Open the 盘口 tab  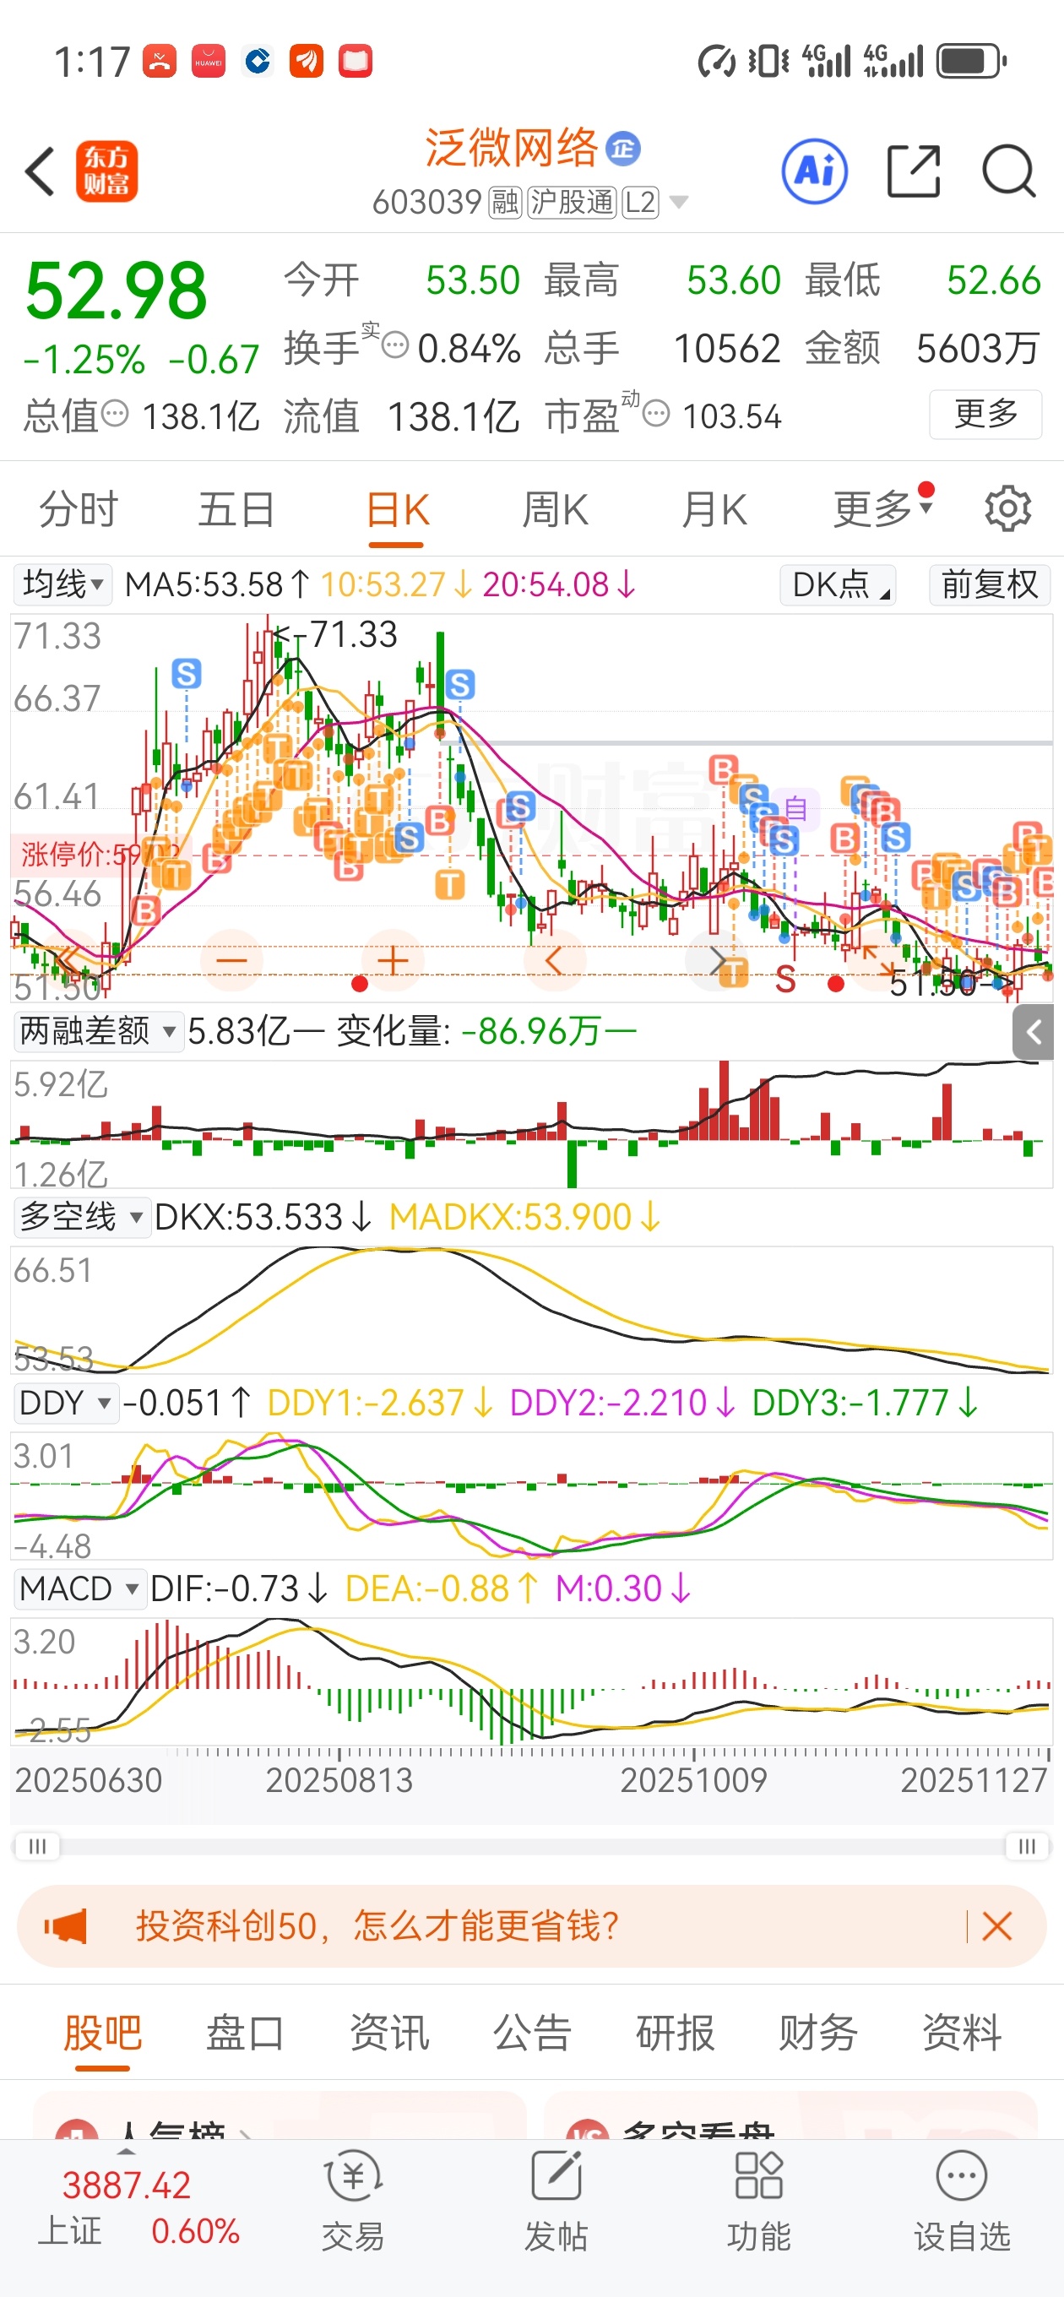pyautogui.click(x=245, y=2034)
